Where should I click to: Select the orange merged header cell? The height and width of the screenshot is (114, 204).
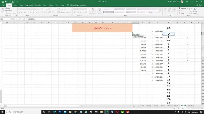coord(102,28)
